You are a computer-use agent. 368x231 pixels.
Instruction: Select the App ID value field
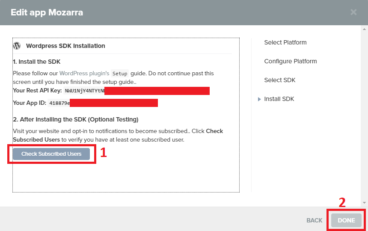[x=103, y=103]
